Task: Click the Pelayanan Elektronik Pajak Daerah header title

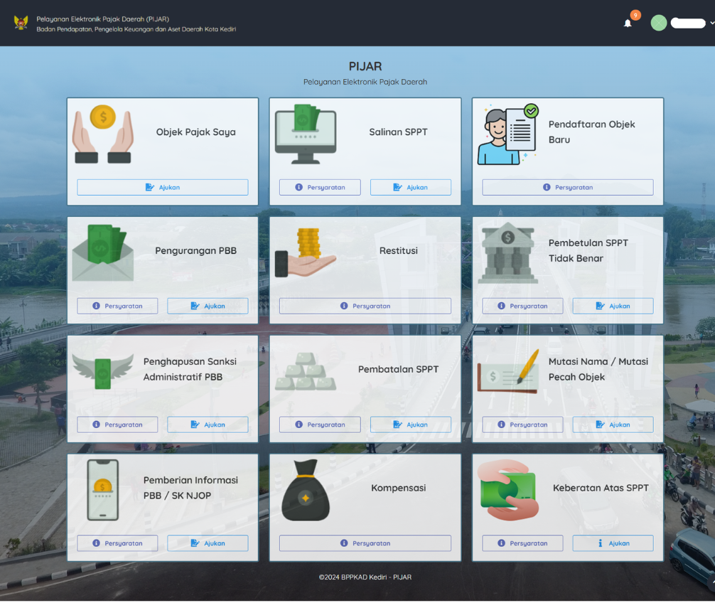Action: 102,18
